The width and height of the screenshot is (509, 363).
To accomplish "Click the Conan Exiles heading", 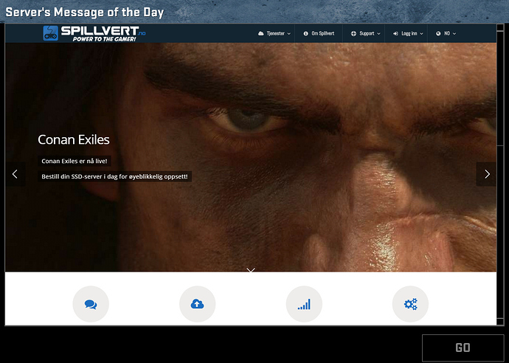I will pyautogui.click(x=74, y=140).
